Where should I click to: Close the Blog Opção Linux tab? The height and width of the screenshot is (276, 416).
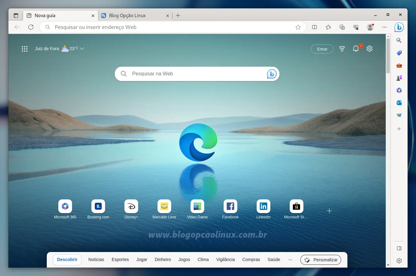[x=167, y=16]
